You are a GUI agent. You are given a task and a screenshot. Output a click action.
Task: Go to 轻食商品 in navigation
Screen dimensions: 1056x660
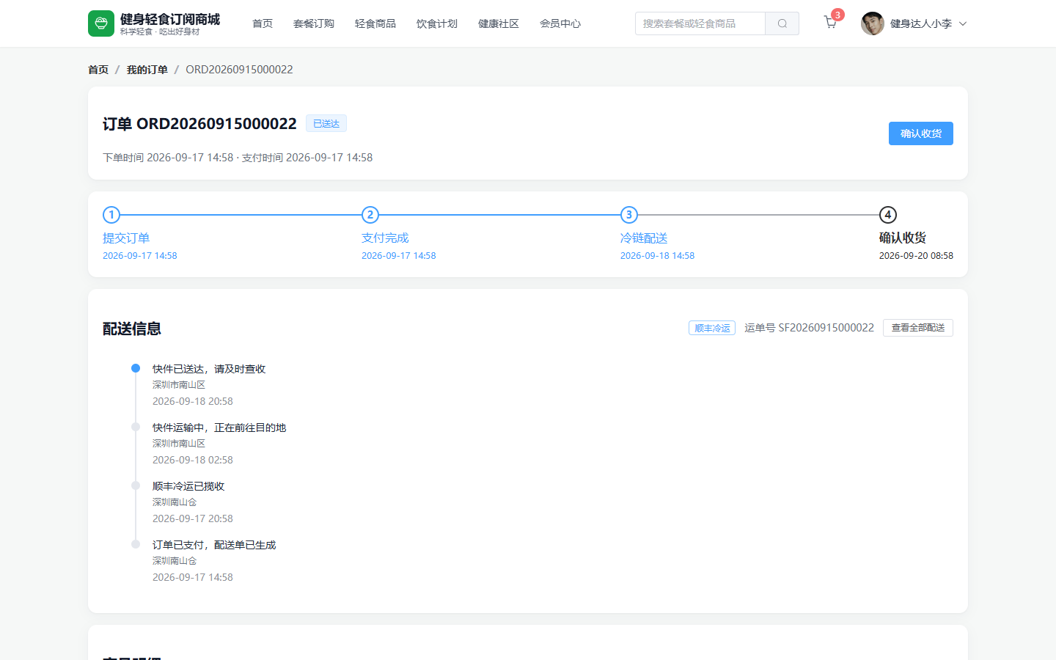[375, 23]
